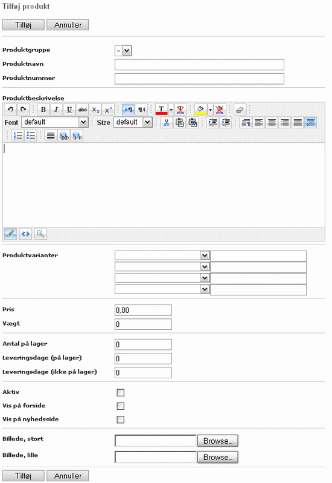
Task: Open the Font dropdown
Action: [55, 122]
